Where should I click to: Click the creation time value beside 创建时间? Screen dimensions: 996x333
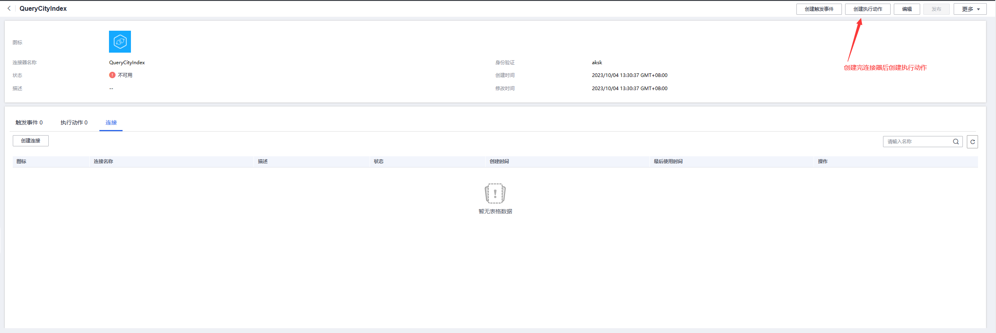(630, 75)
